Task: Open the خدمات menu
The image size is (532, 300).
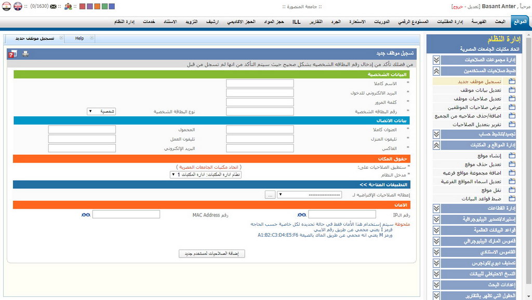Action: click(x=149, y=22)
